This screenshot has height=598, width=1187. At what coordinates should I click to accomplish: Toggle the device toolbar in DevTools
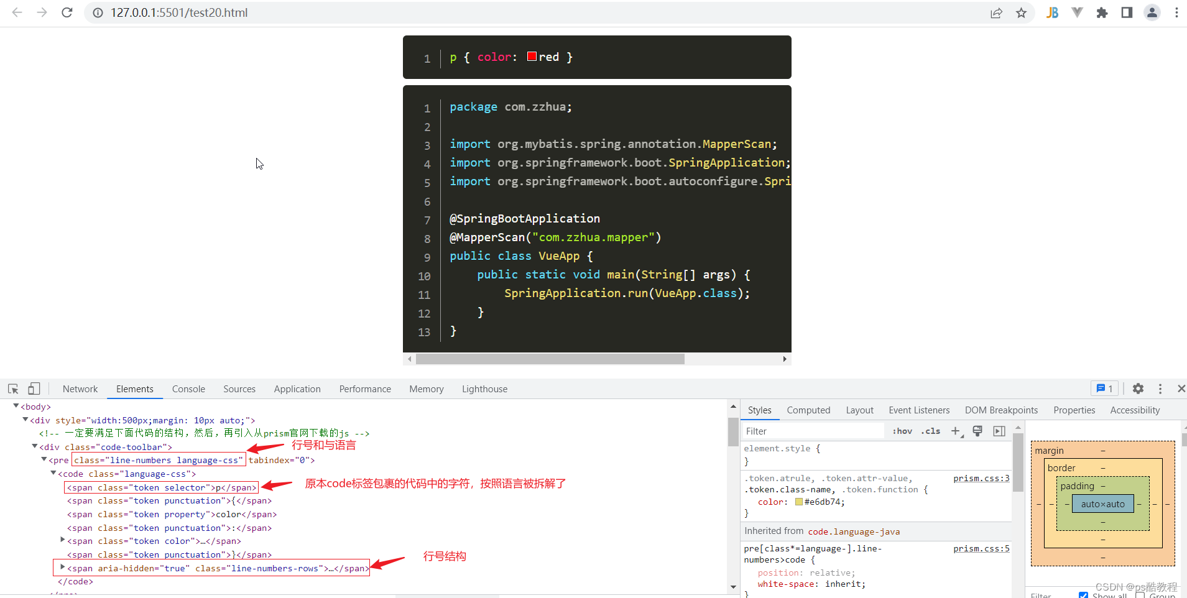coord(34,389)
